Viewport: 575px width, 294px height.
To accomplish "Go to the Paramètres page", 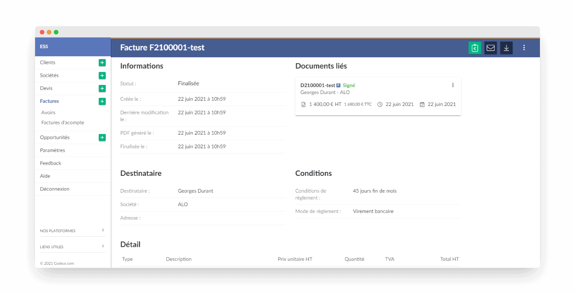I will coord(53,150).
